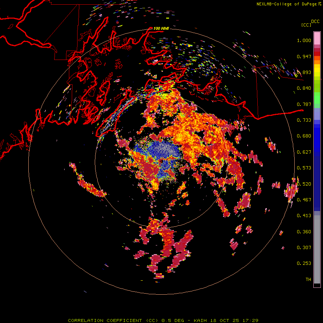Viewport: 323px width, 323px height.
Task: Select the 0.307 legend value
Action: click(x=304, y=247)
